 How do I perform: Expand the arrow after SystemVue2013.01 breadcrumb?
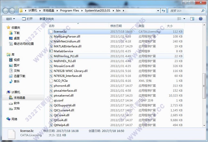click(x=113, y=11)
